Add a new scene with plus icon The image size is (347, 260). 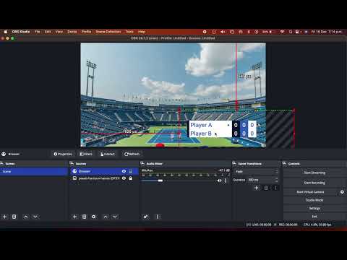coord(4,217)
